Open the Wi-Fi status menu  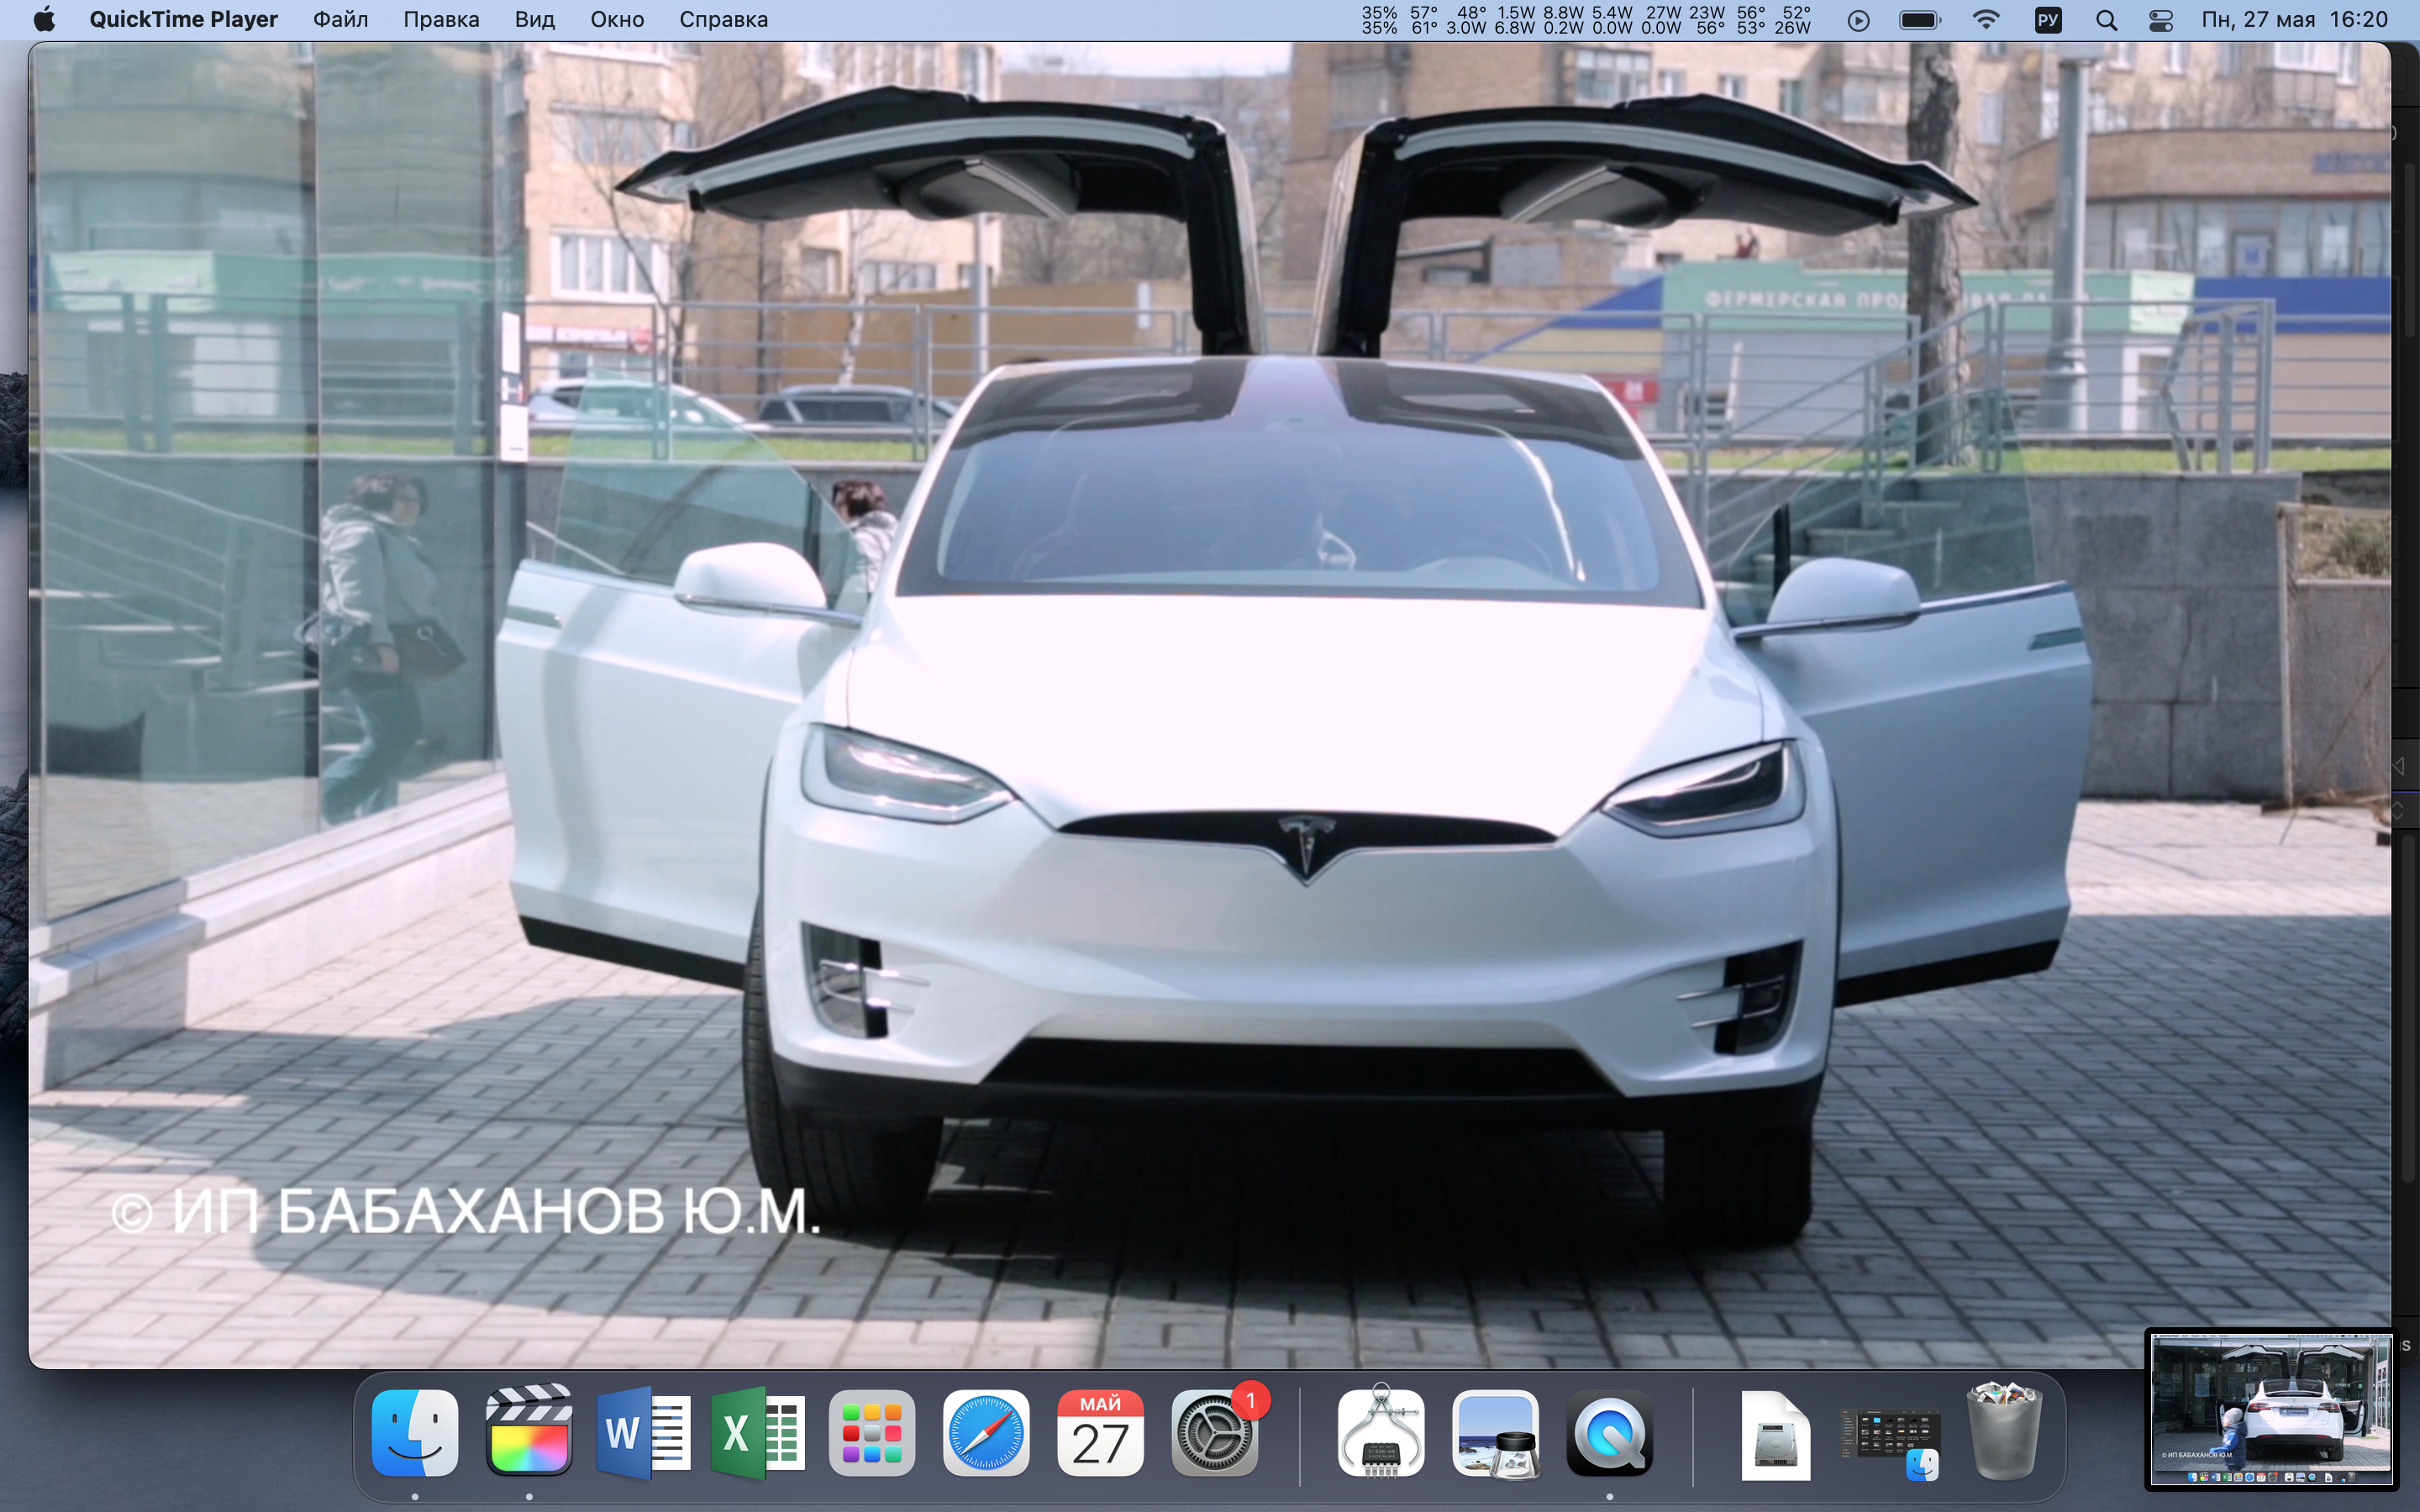pos(1986,20)
